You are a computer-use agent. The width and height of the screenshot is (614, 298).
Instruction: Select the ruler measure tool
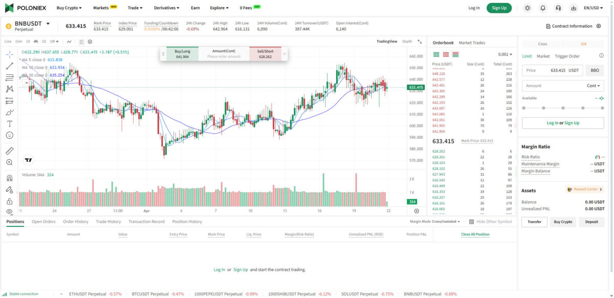click(9, 151)
